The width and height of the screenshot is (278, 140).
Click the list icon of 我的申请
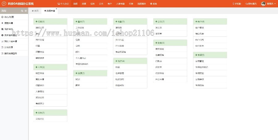click(x=2, y=29)
